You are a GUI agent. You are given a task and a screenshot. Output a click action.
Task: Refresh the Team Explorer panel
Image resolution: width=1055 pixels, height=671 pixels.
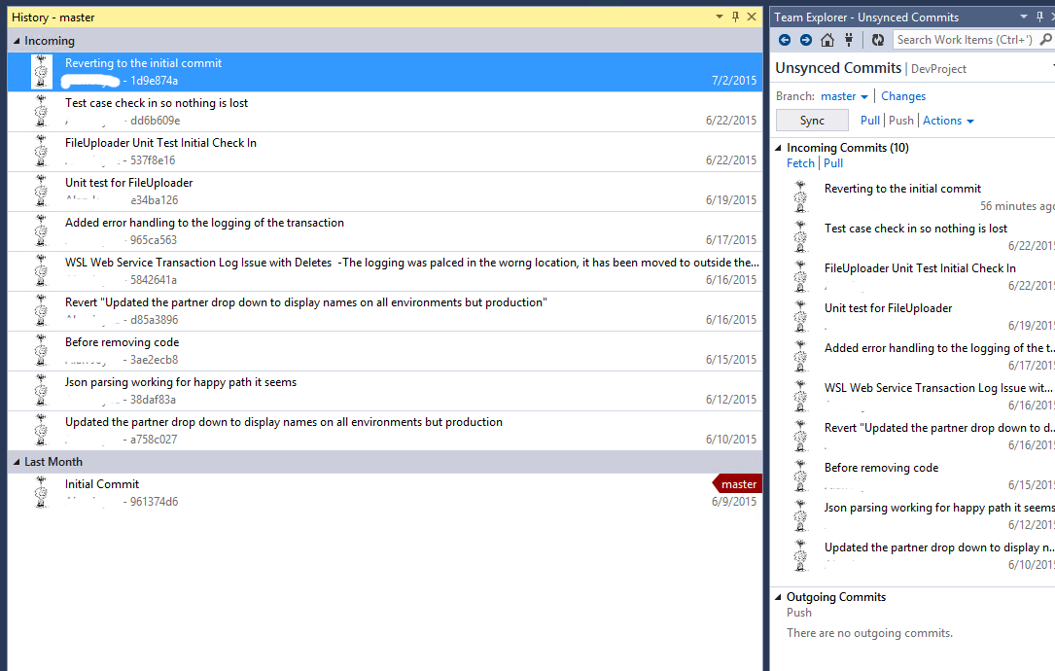[x=878, y=40]
